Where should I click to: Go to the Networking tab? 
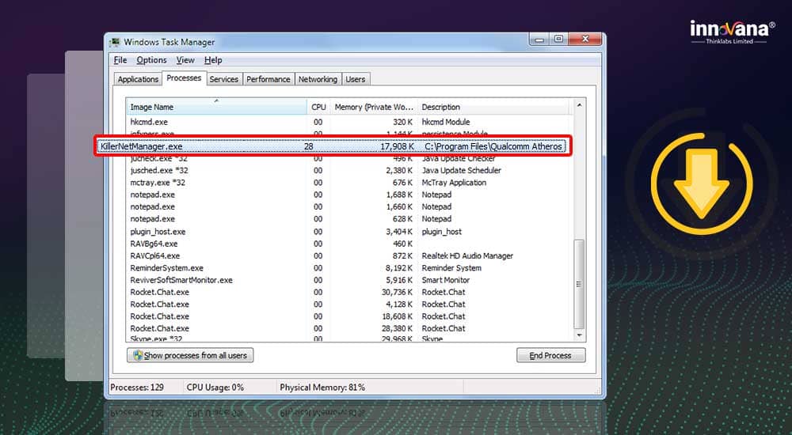point(318,79)
